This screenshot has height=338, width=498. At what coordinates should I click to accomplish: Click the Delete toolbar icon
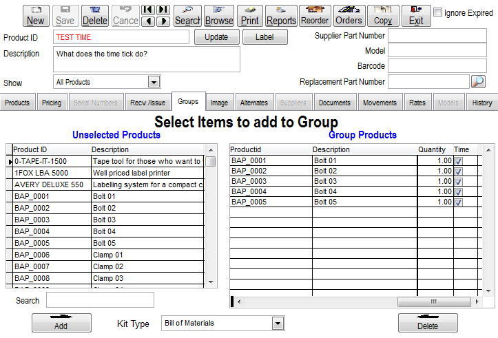click(95, 15)
